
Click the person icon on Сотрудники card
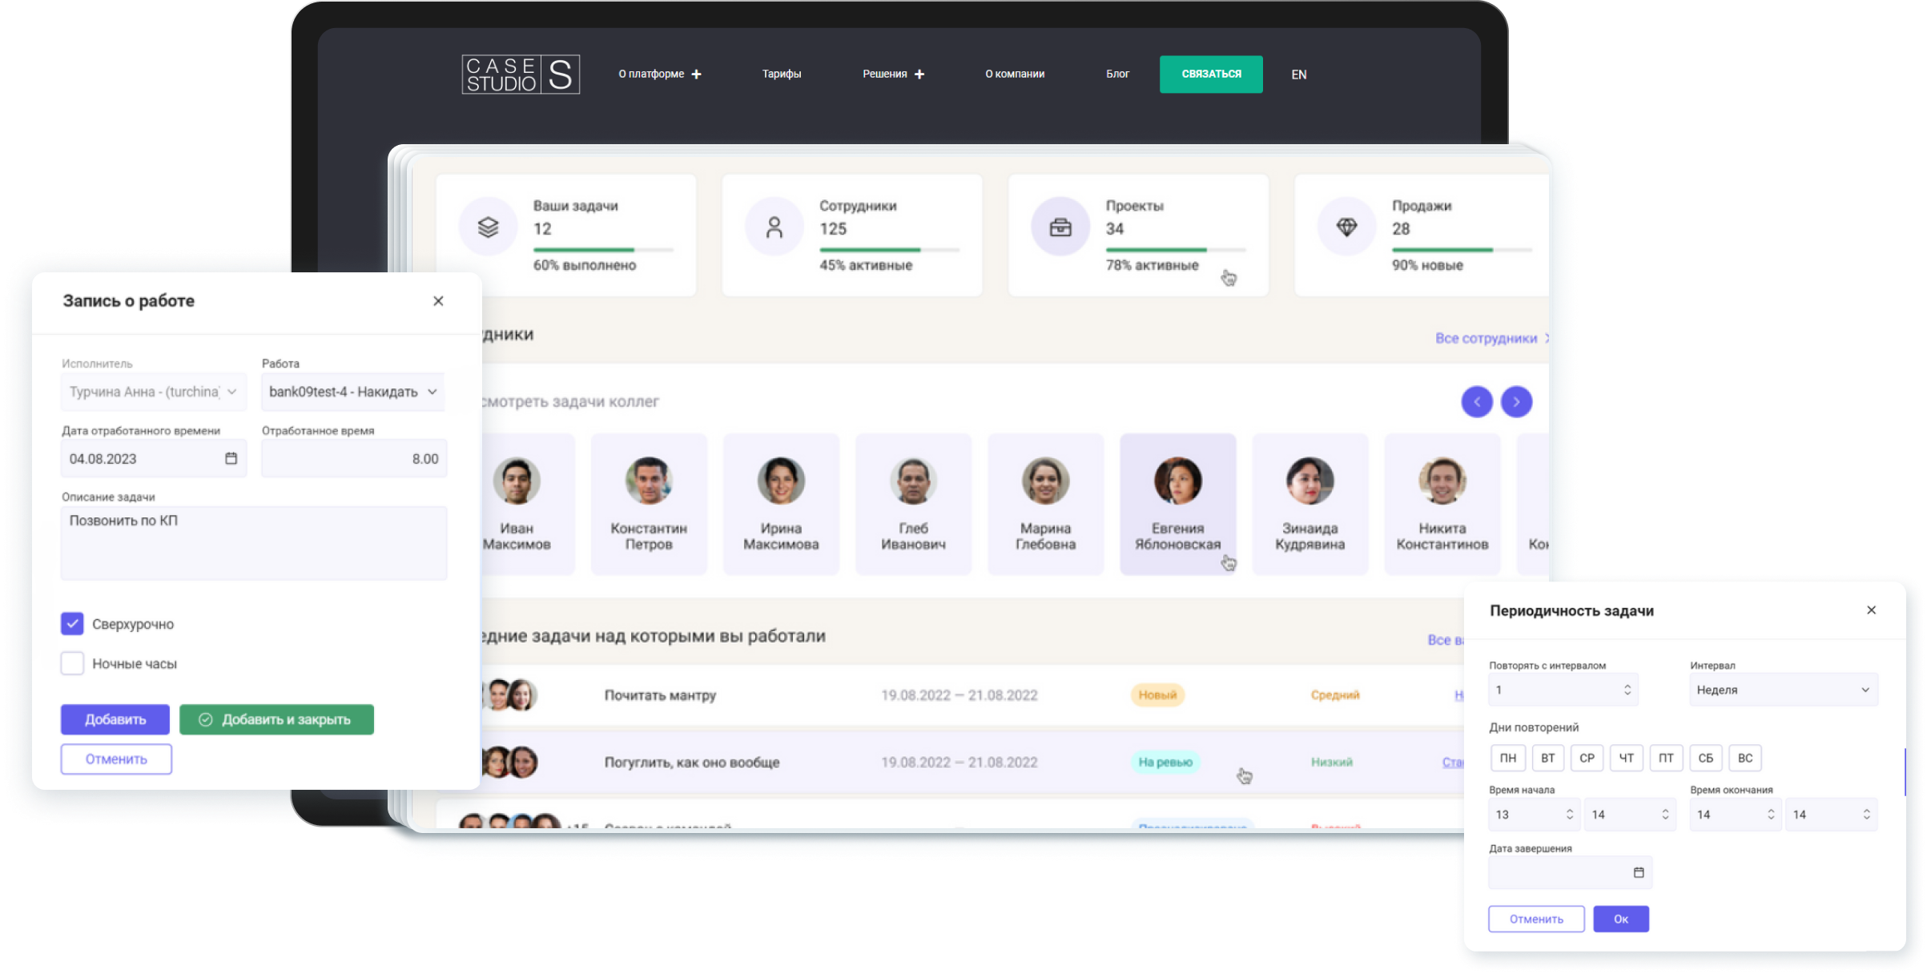click(774, 227)
